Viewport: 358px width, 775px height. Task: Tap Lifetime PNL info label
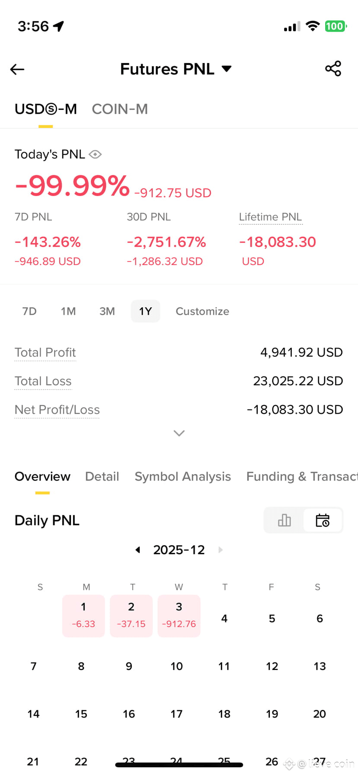(271, 217)
